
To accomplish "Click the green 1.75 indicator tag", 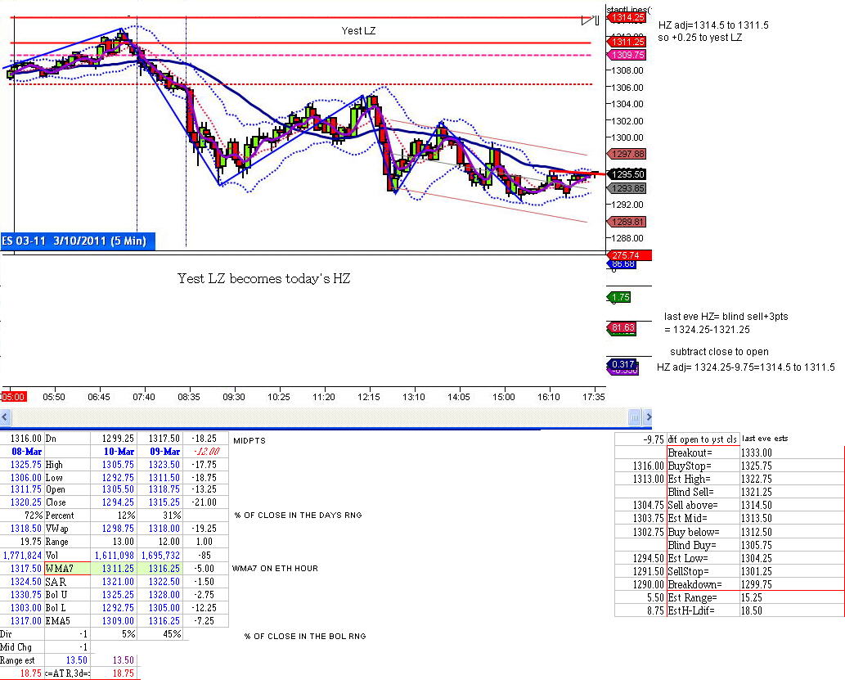I will pyautogui.click(x=619, y=297).
